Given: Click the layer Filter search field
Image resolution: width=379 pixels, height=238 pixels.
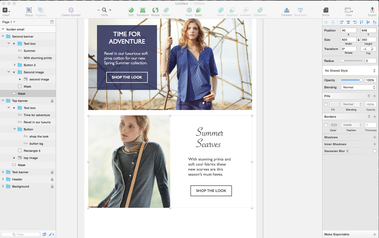Looking at the screenshot, I should tap(21, 235).
